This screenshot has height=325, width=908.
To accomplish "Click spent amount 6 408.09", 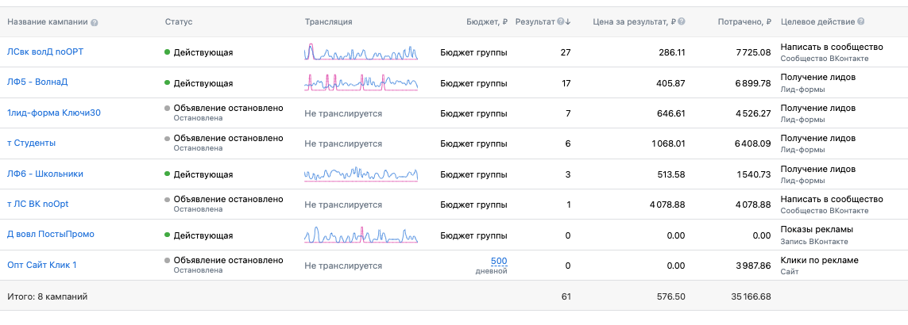I will click(753, 143).
